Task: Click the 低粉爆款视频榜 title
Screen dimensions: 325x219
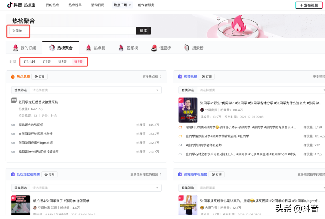Action: (28, 174)
